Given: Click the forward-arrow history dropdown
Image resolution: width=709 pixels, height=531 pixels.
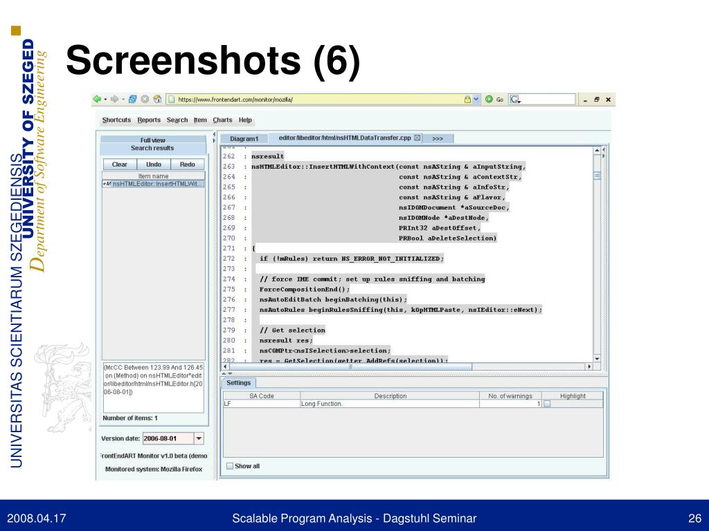Looking at the screenshot, I should pos(123,100).
